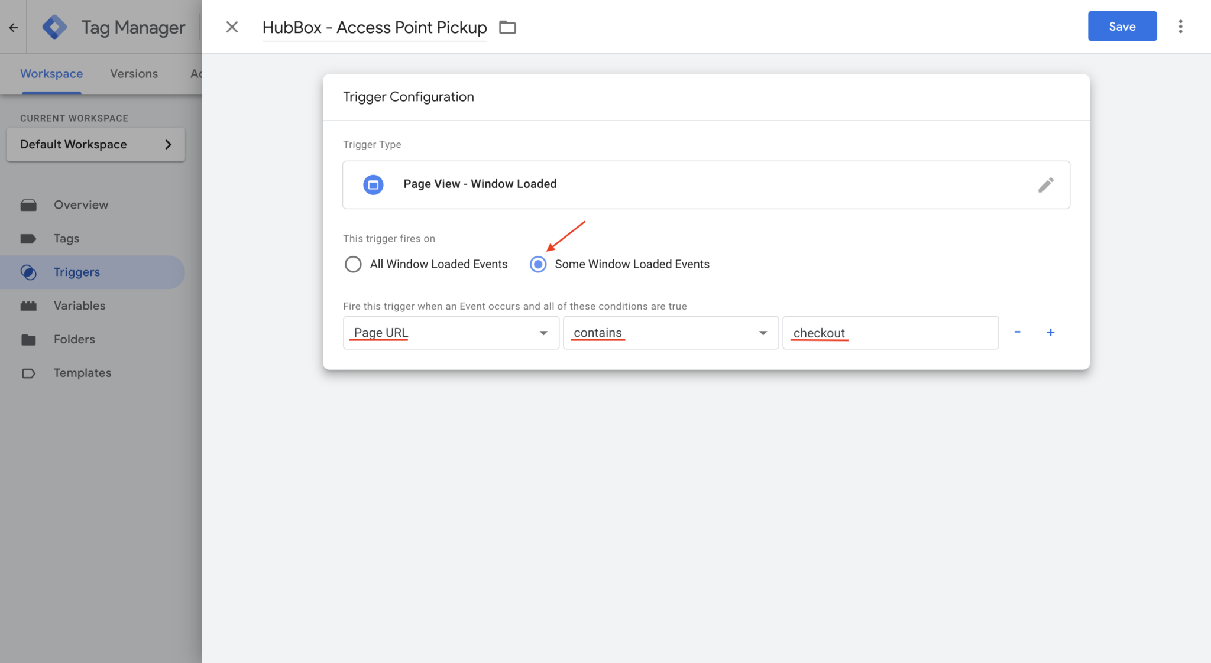This screenshot has width=1211, height=663.
Task: Click the Overview sidebar icon
Action: tap(28, 205)
